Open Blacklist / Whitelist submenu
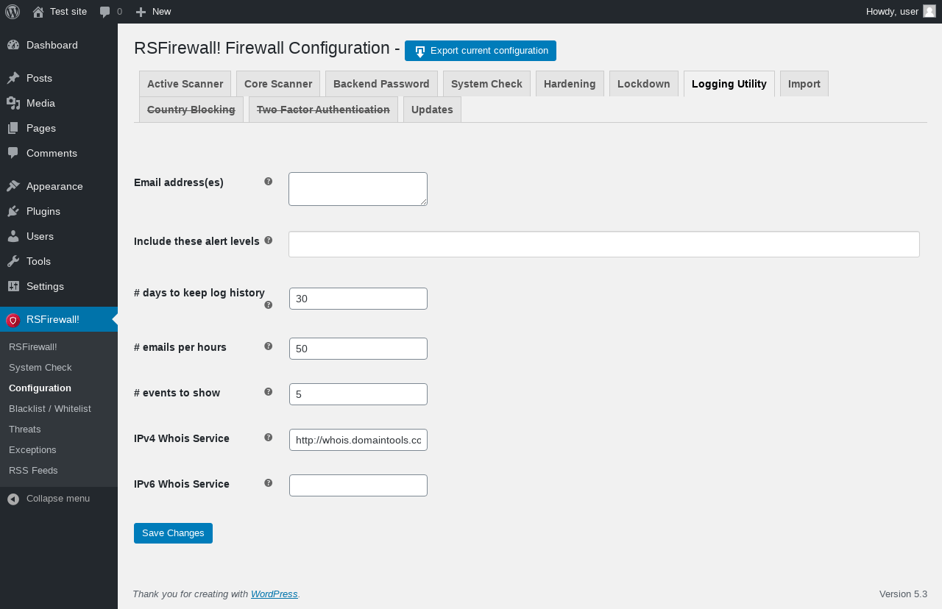The height and width of the screenshot is (609, 942). (50, 408)
